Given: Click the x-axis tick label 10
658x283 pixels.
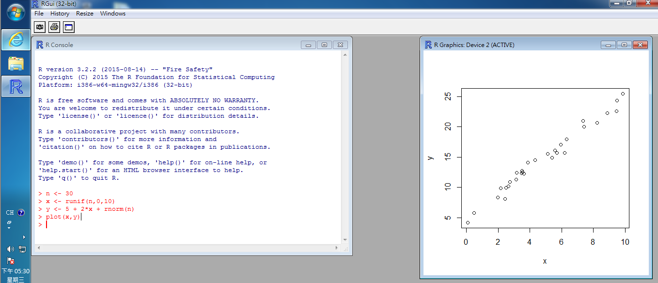Looking at the screenshot, I should click(625, 242).
